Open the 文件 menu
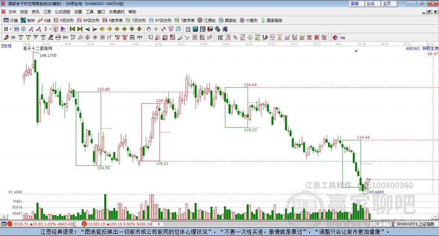 coord(12,12)
